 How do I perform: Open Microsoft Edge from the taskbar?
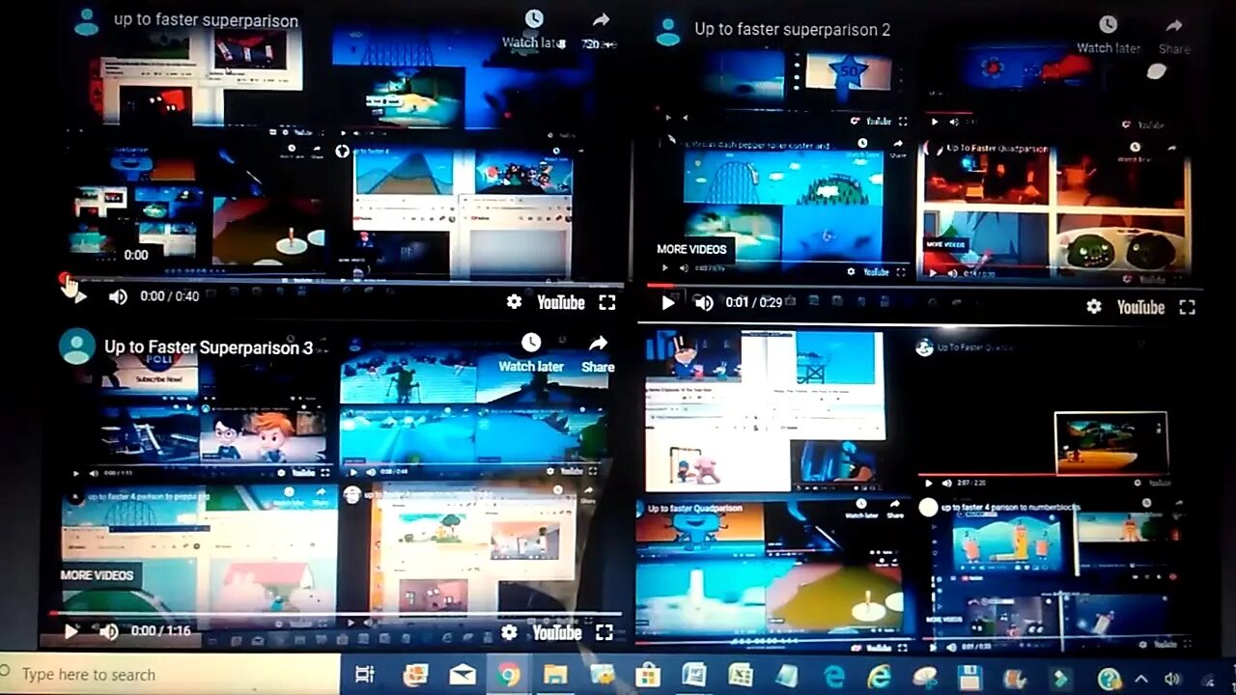click(x=832, y=676)
